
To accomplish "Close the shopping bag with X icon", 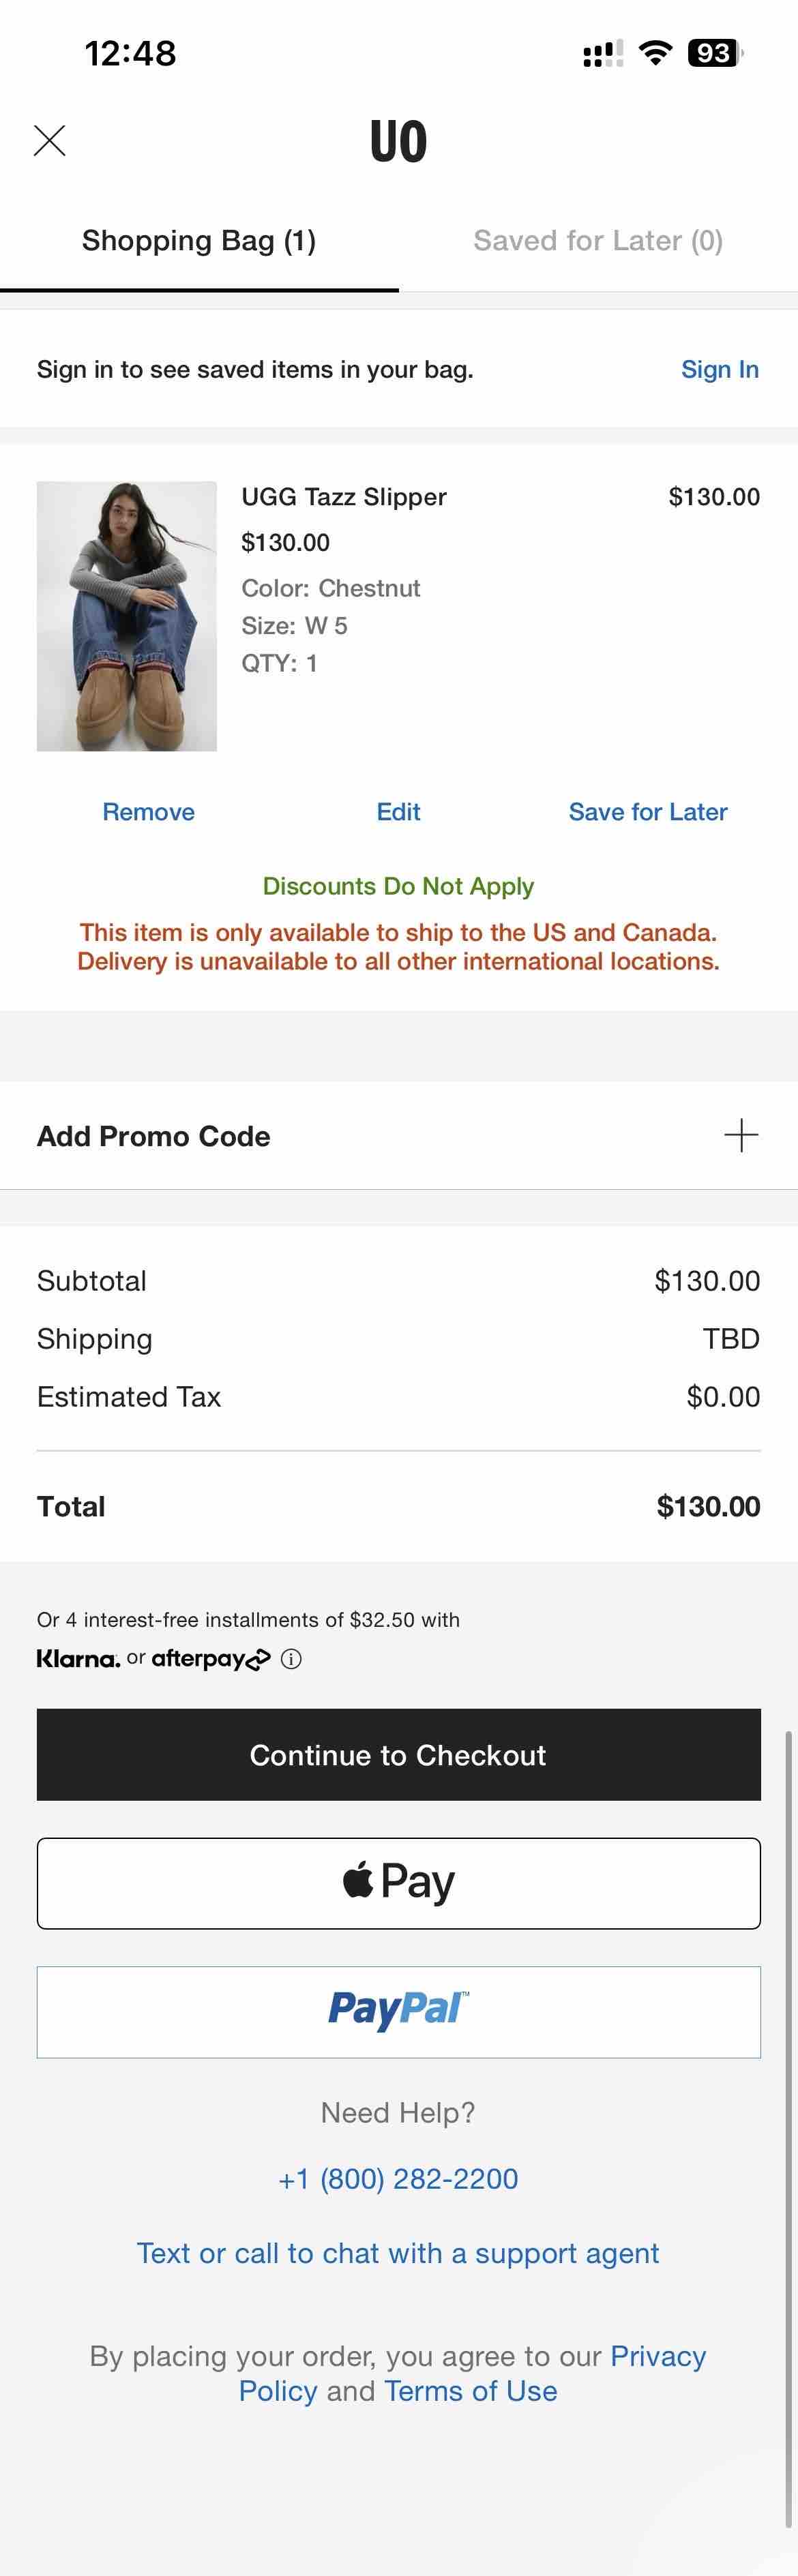I will click(x=49, y=141).
